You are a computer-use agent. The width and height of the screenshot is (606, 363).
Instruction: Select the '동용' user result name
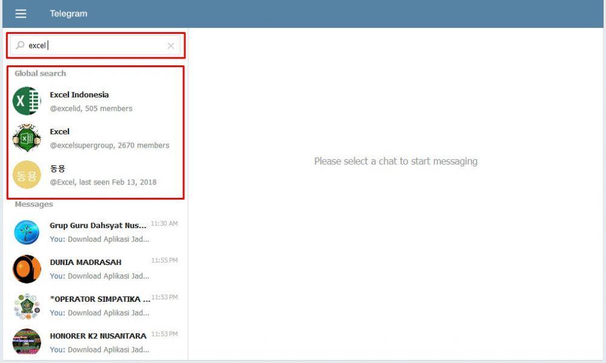tap(58, 169)
